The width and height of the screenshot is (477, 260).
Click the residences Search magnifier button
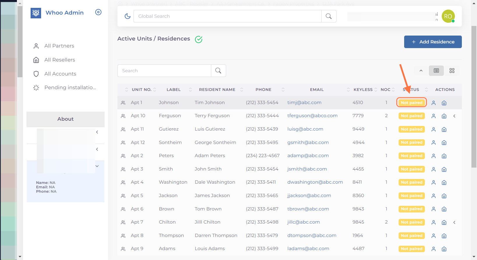[x=218, y=71]
